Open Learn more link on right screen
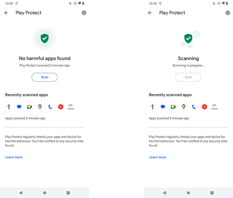This screenshot has height=198, width=233. [x=158, y=157]
